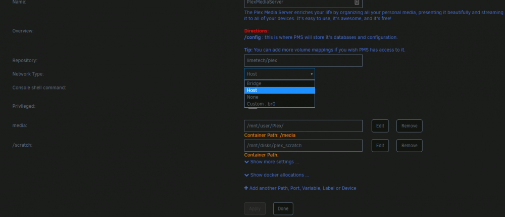
Task: Edit the /scratch path mapping
Action: click(380, 145)
